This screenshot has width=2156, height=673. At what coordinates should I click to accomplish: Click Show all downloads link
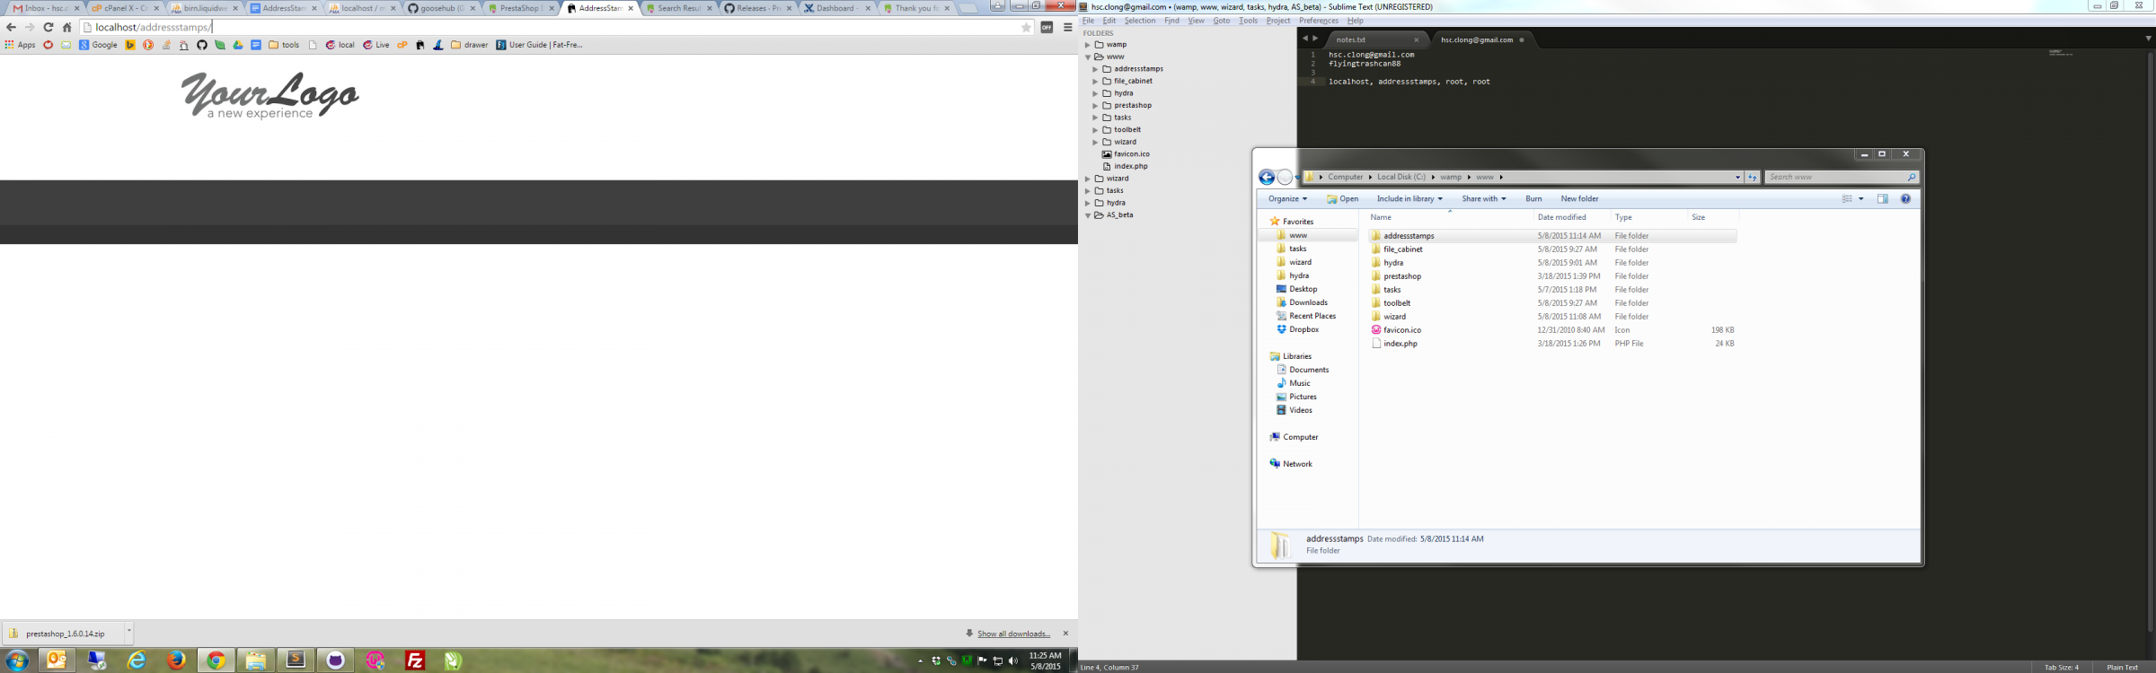point(1013,634)
